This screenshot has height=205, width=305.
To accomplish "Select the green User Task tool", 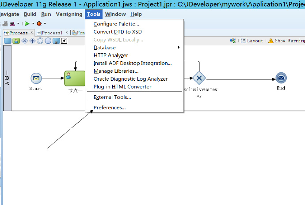I will click(16, 41).
